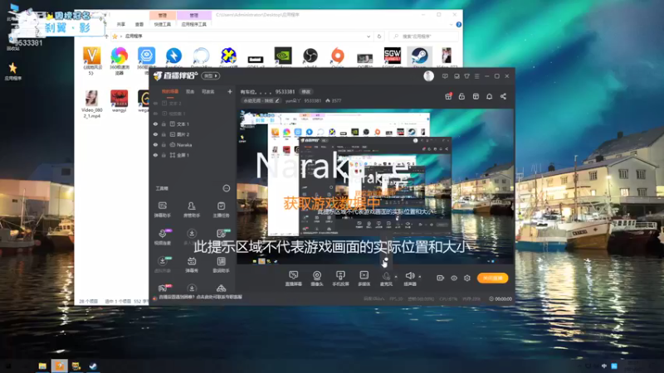Expand the microphone device dropdown arrow

coord(396,277)
